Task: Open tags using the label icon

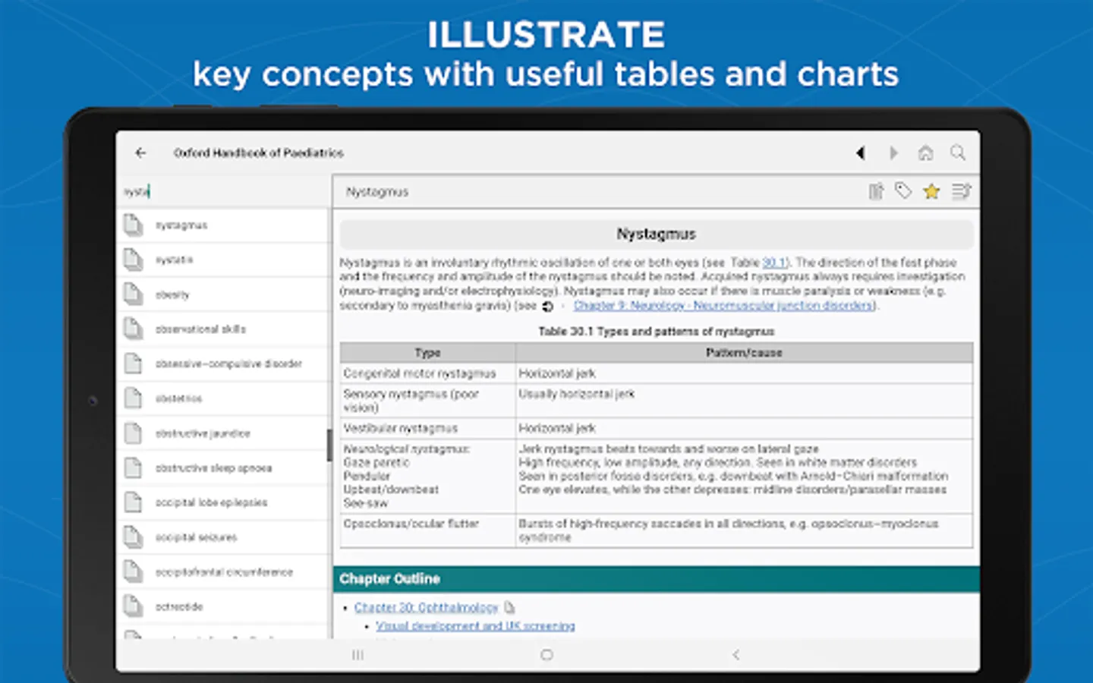Action: [x=903, y=191]
